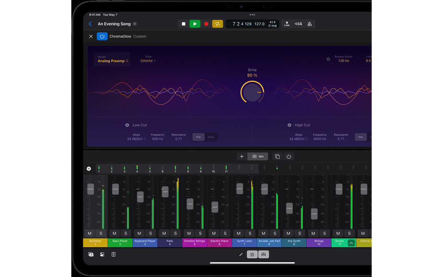The image size is (443, 277).
Task: Expand the Drums track stack chevron
Action: [x=351, y=243]
